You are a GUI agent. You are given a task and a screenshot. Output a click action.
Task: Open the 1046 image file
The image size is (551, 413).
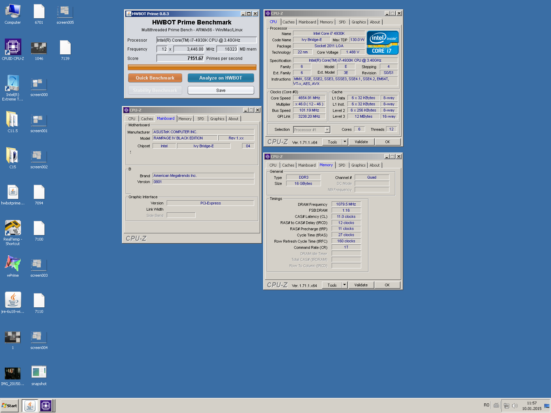(39, 50)
